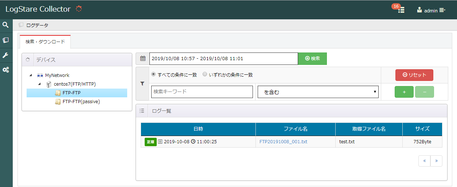457x187 pixels.
Task: Switch to 検索・ダウンロード tab
Action: pyautogui.click(x=45, y=42)
